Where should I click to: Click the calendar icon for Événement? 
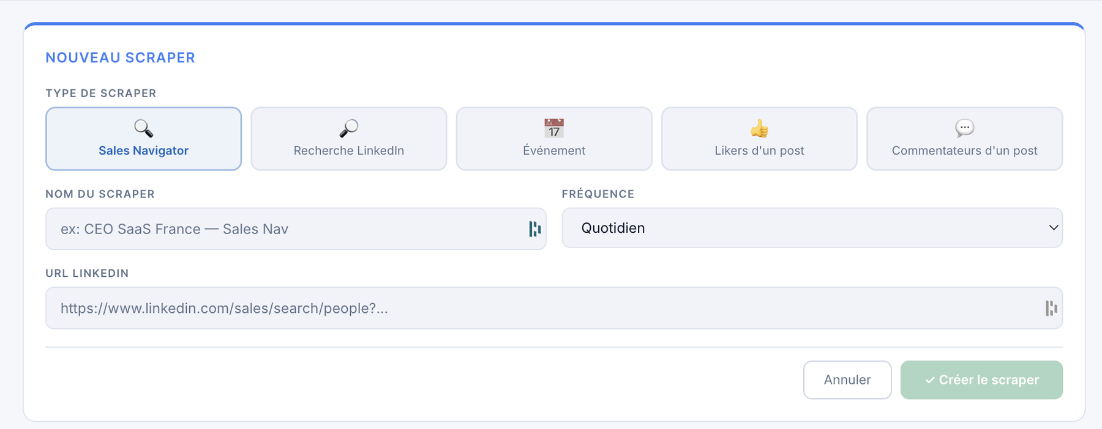click(x=554, y=128)
